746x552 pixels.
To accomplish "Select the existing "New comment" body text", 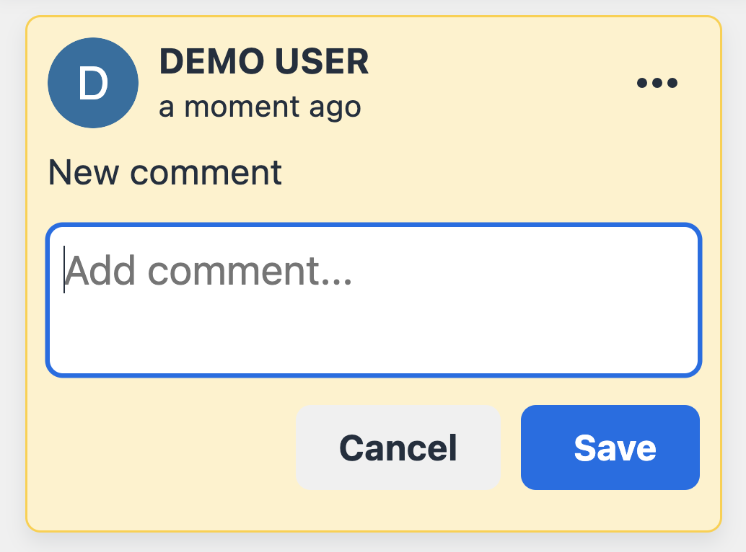I will 164,172.
